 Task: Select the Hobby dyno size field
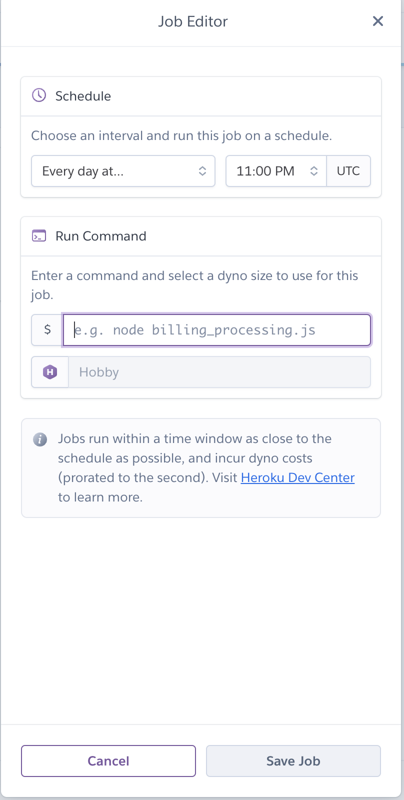coord(219,372)
